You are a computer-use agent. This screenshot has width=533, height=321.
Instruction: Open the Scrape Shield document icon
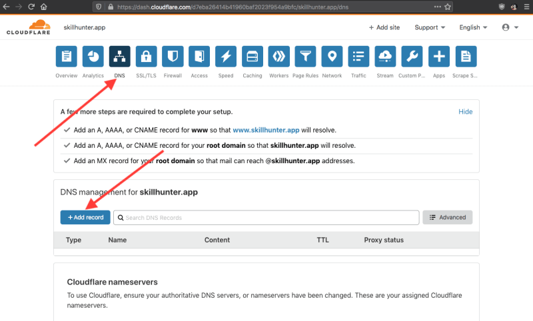click(466, 57)
